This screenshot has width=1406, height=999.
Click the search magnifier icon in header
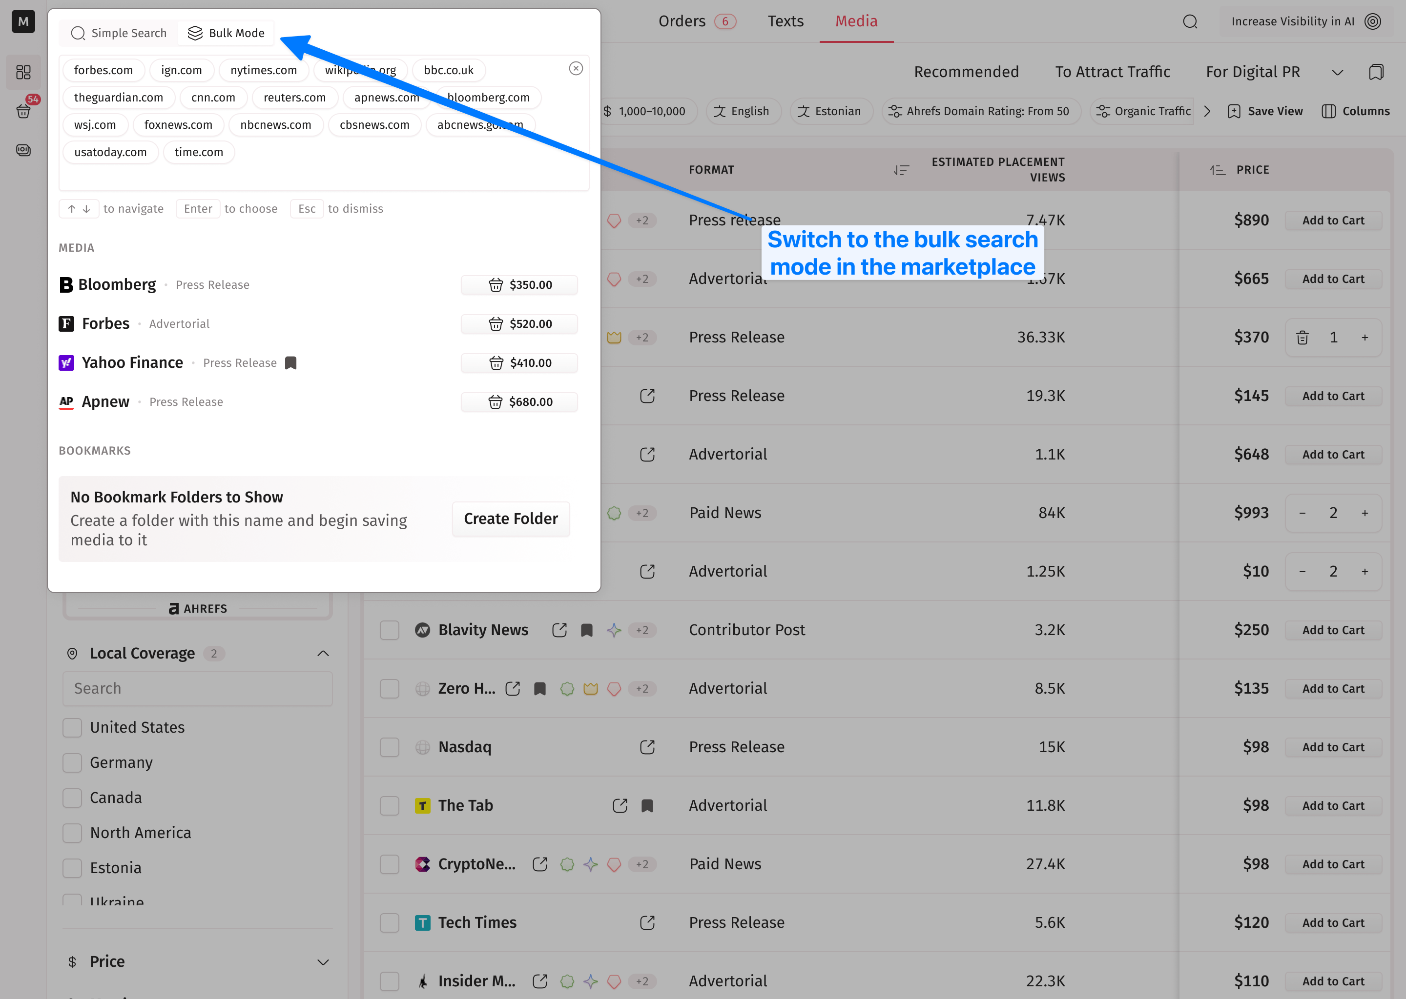click(x=1190, y=21)
